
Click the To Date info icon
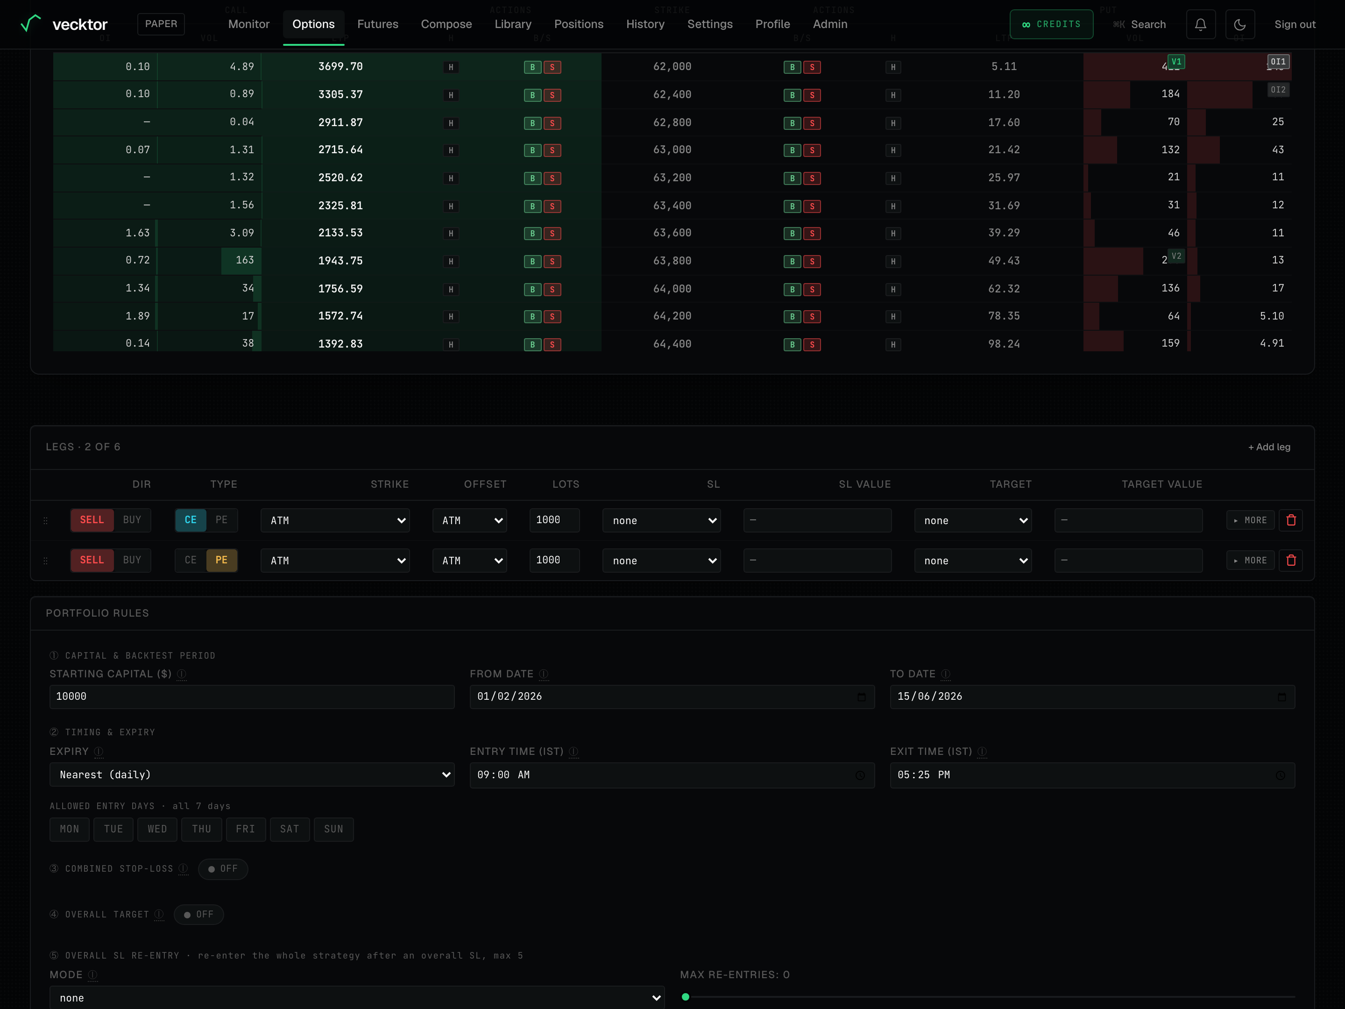[946, 674]
